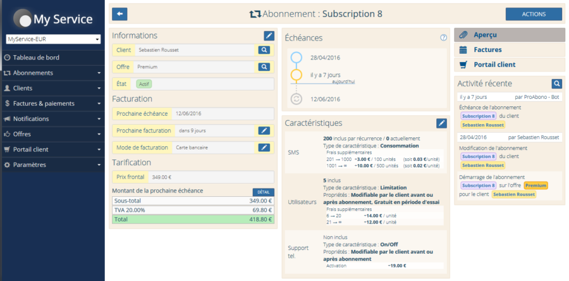Expand the Abonnements sidebar menu
This screenshot has height=281, width=569.
[x=52, y=73]
